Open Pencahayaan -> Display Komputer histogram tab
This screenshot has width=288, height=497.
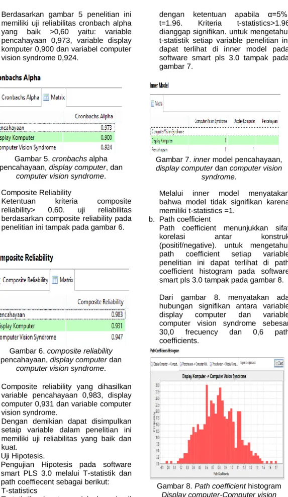[223, 364]
